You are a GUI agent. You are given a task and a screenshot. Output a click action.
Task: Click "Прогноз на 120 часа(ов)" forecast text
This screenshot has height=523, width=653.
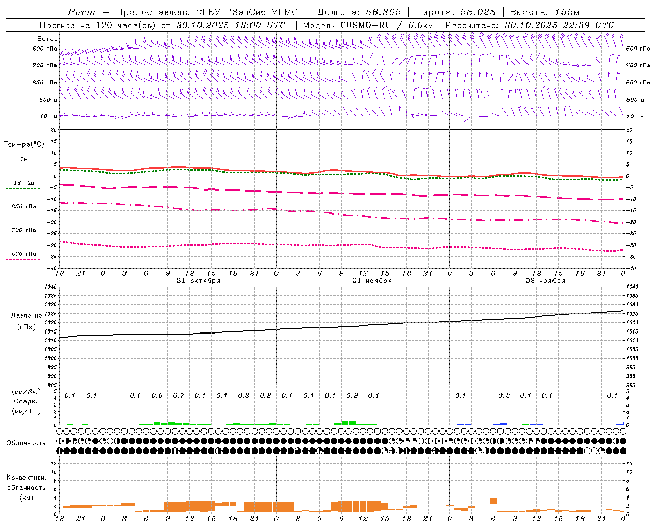click(98, 25)
